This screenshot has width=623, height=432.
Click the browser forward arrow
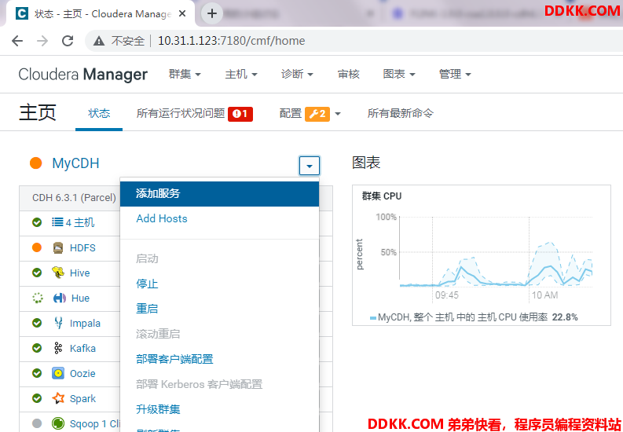[x=42, y=41]
